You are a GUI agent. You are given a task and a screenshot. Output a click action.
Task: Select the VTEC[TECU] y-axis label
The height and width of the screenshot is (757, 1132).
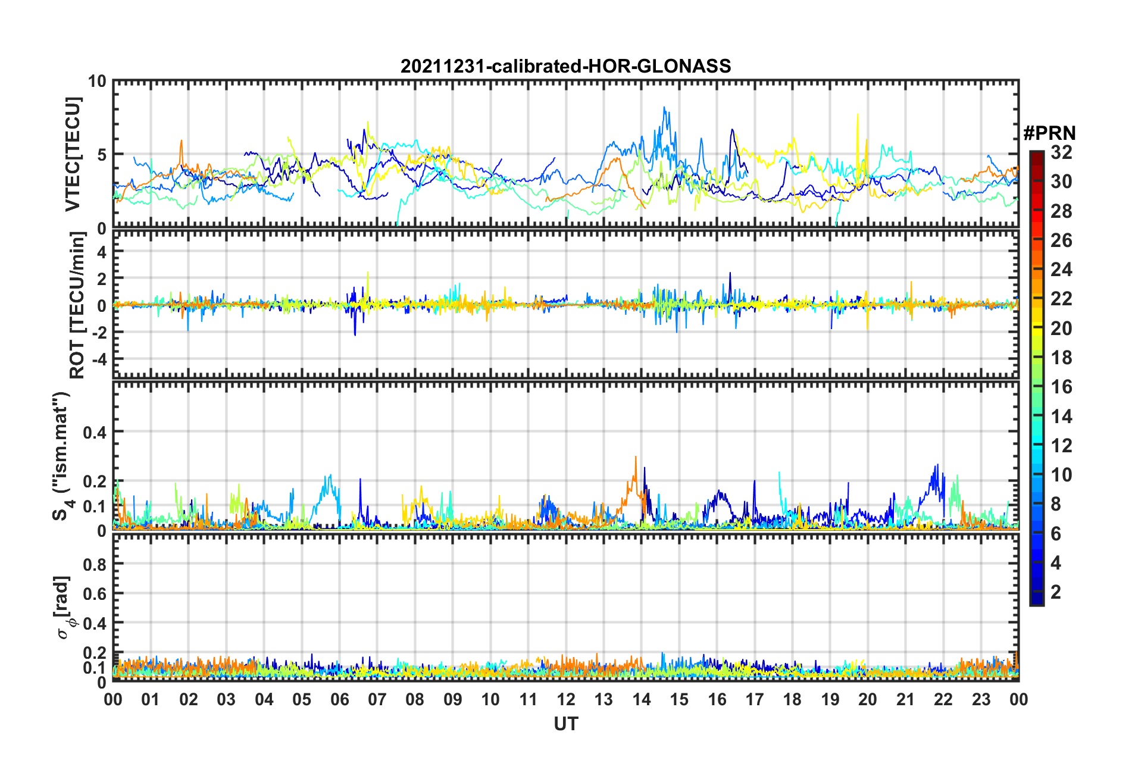point(73,154)
